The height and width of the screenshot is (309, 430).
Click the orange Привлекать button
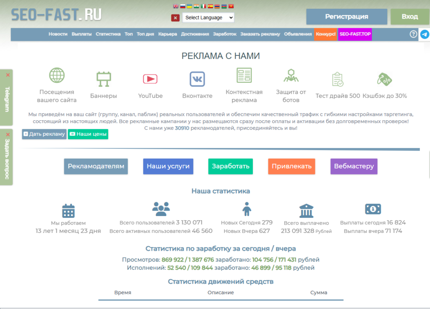[291, 166]
